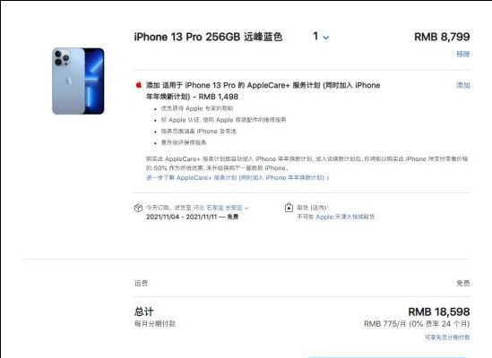Expand the chevron beside quantity number

[326, 38]
